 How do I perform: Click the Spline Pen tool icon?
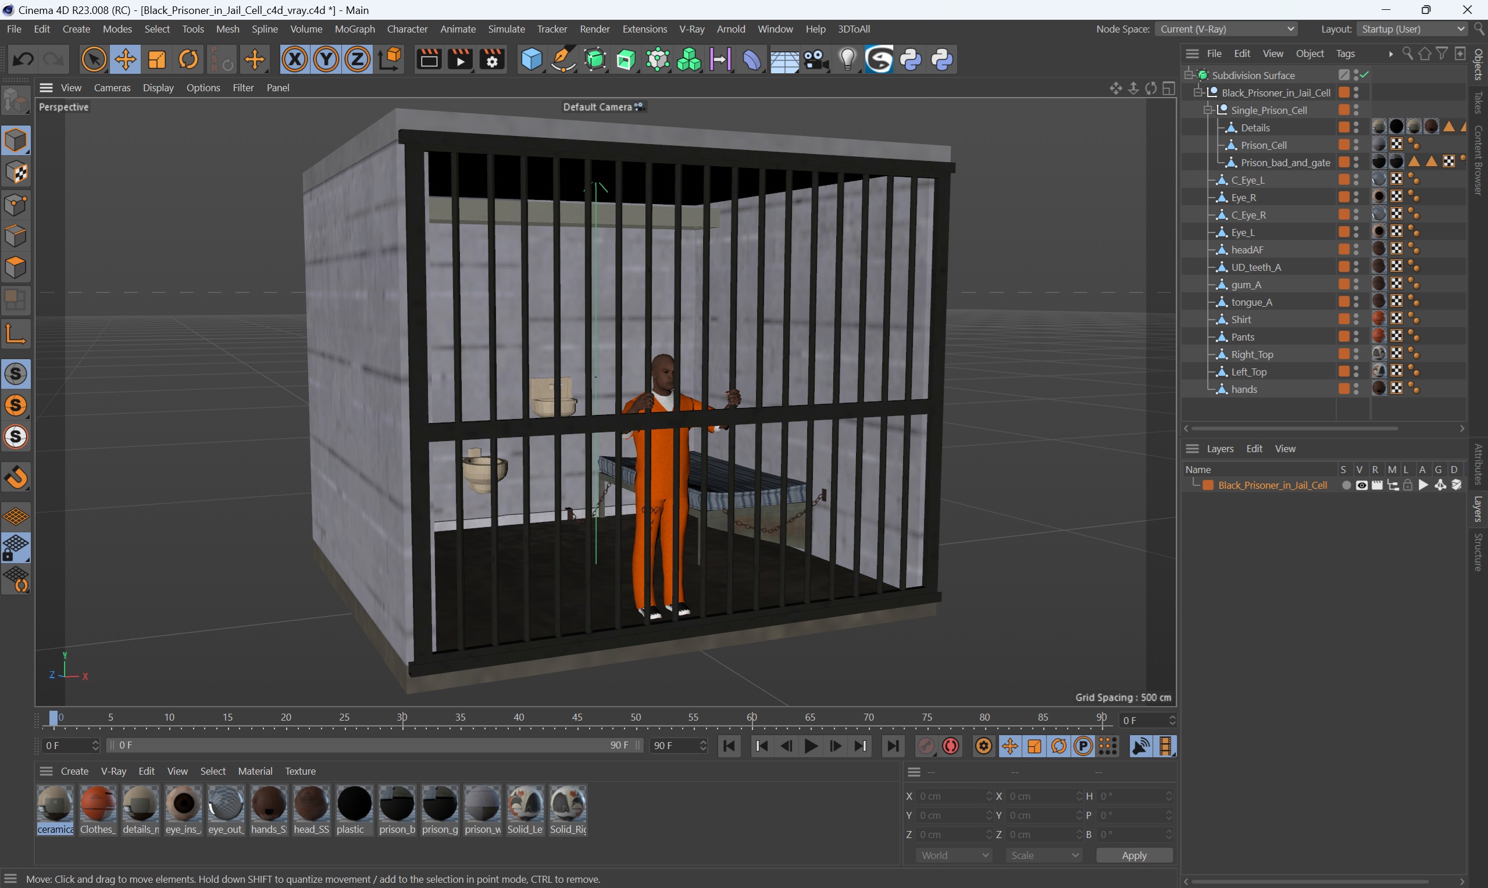[x=563, y=59]
